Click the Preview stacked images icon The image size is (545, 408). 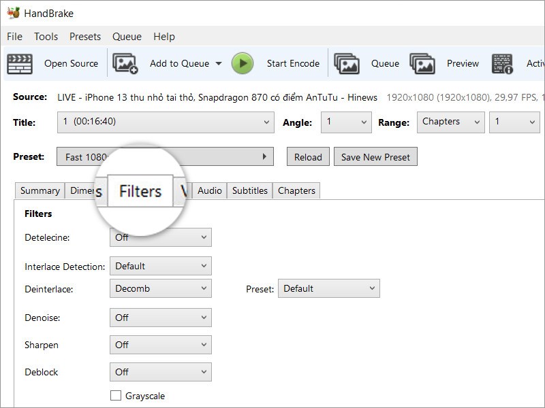coord(422,63)
